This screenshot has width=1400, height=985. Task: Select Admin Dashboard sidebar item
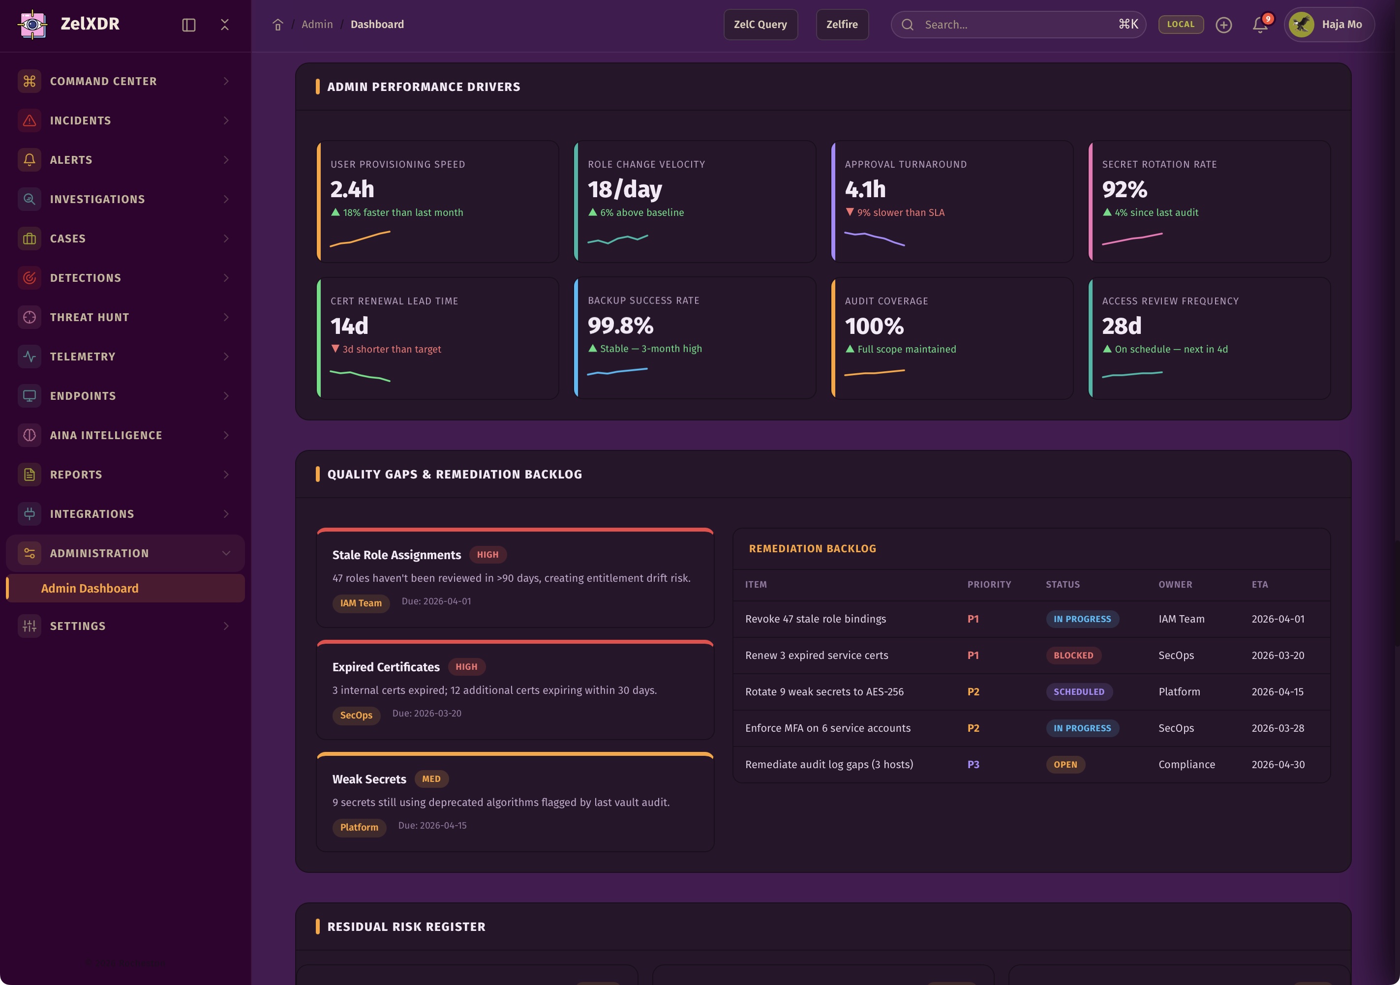pos(90,588)
